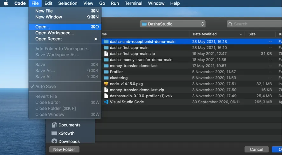Click the Cancel button

coord(257,149)
